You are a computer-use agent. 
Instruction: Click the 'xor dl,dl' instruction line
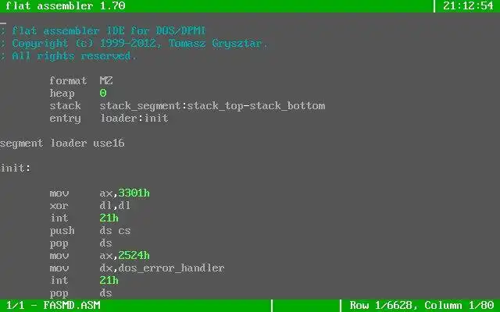[90, 206]
